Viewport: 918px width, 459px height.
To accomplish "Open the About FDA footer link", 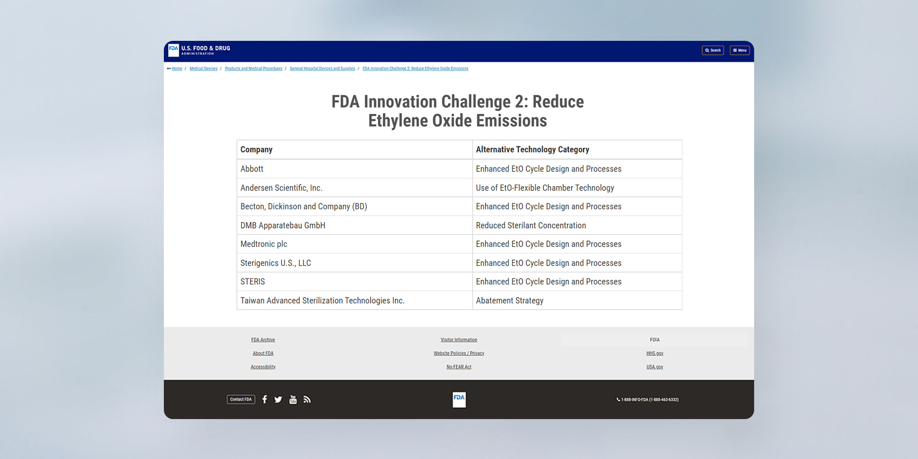I will tap(263, 353).
